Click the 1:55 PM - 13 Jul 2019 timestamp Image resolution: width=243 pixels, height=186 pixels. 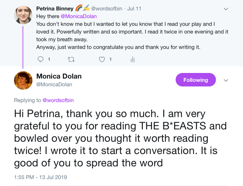(41, 177)
